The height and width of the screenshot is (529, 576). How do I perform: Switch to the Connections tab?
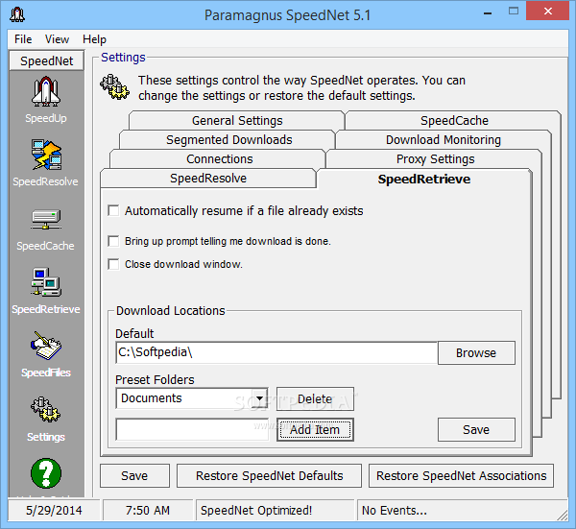pyautogui.click(x=219, y=158)
